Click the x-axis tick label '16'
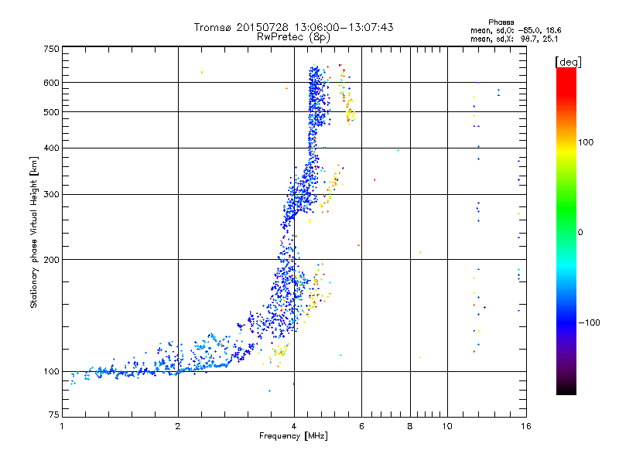This screenshot has height=464, width=619. (x=526, y=426)
